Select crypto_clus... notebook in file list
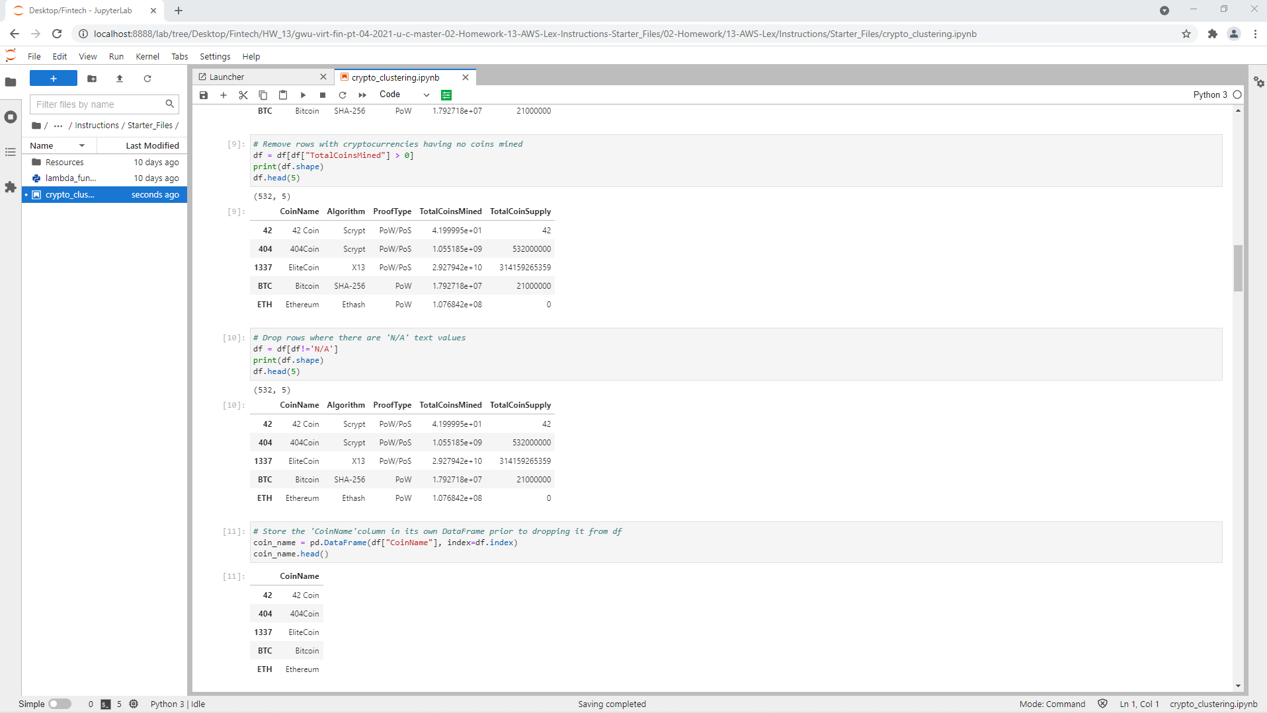 point(104,195)
